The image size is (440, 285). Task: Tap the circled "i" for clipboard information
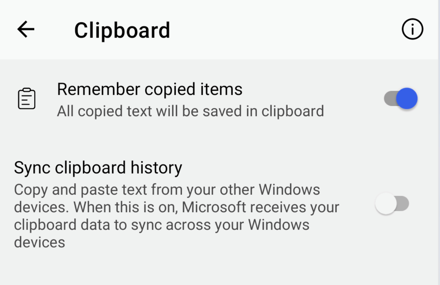point(412,29)
